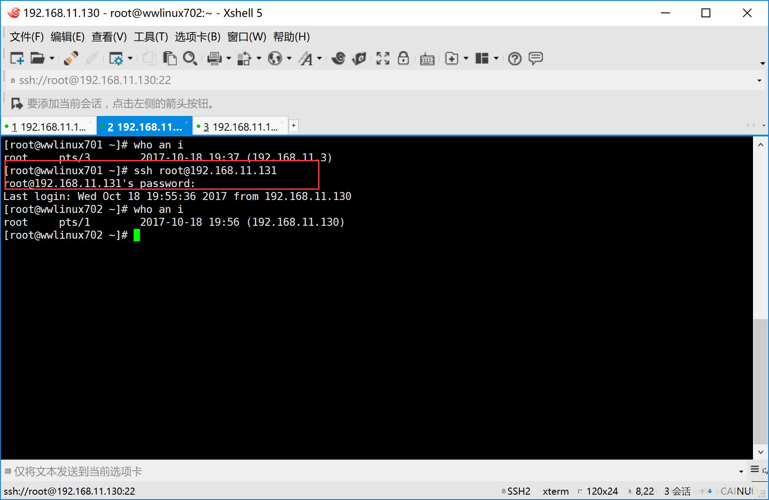Screen dimensions: 769x500
Task: Expand the New tab page dropdown arrow
Action: (x=466, y=58)
